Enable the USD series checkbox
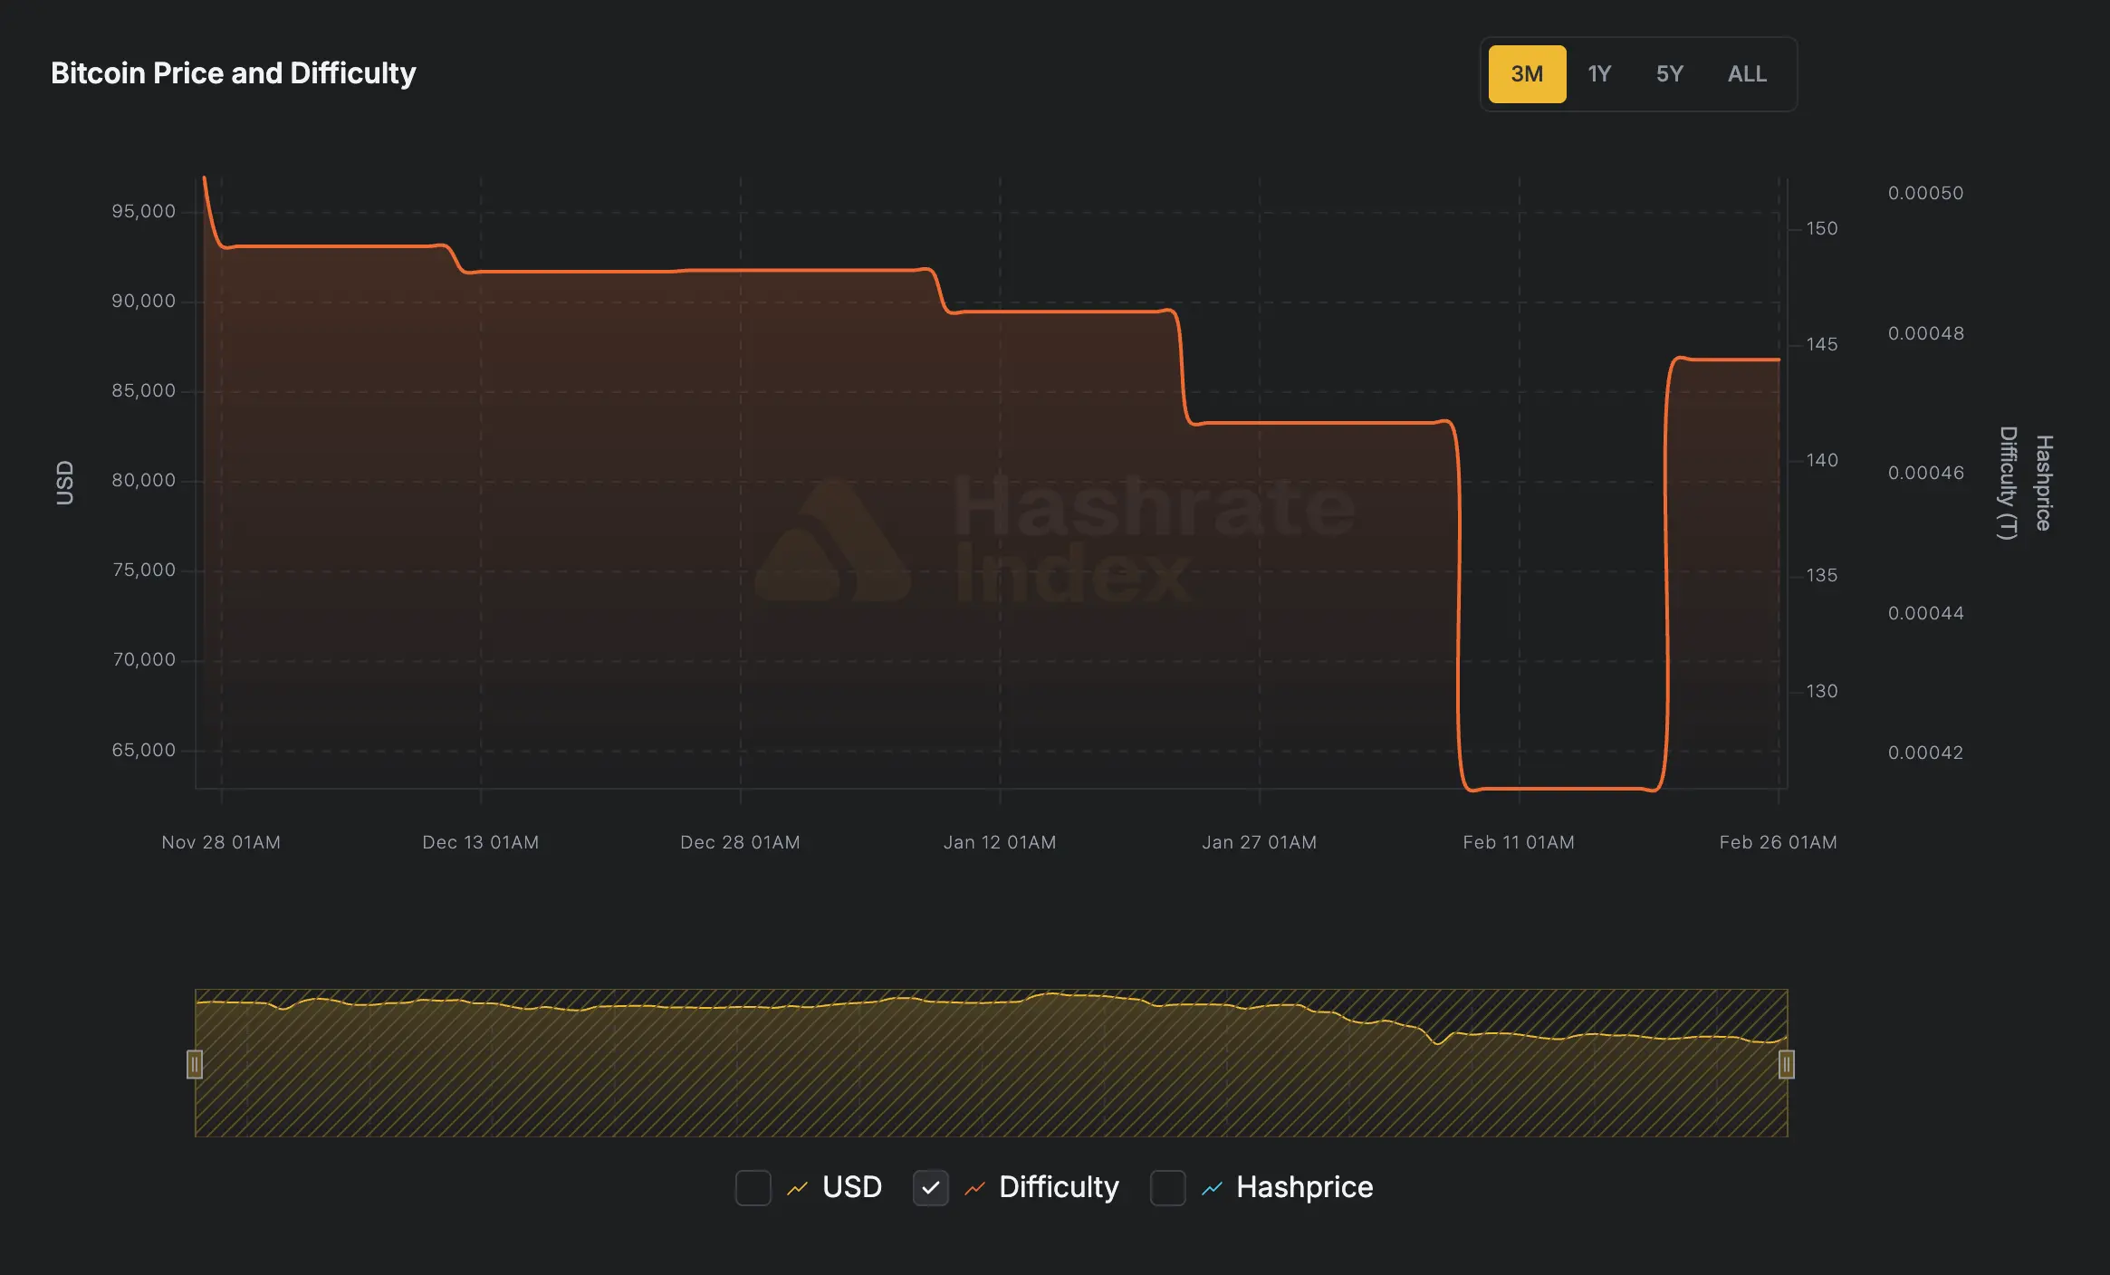Image resolution: width=2110 pixels, height=1275 pixels. 753,1187
